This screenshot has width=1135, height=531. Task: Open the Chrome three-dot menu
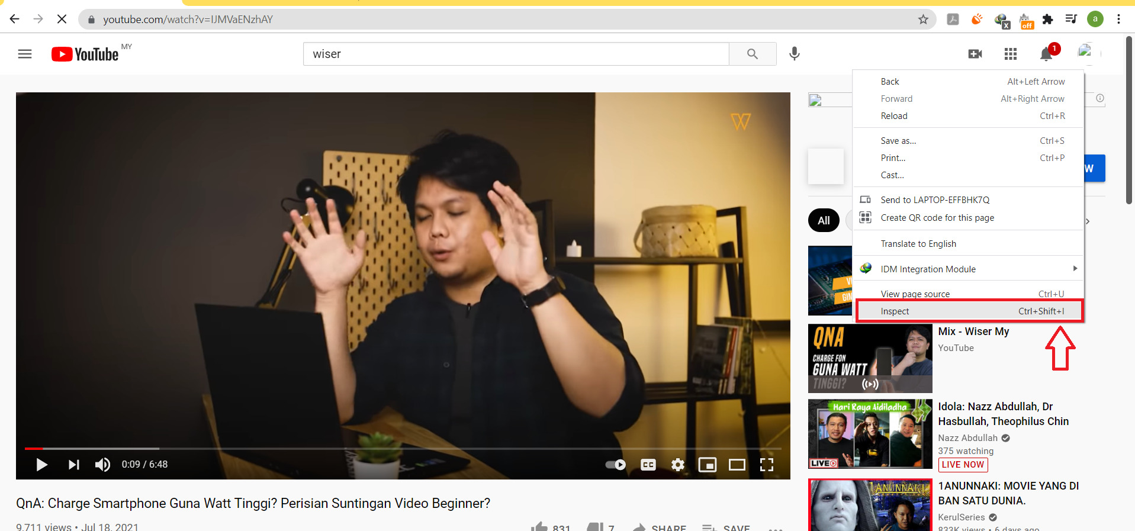point(1118,19)
